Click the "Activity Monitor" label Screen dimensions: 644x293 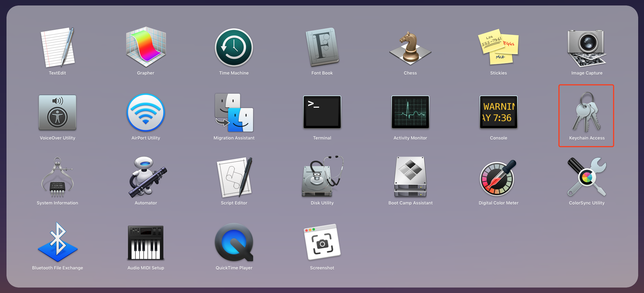tap(410, 138)
